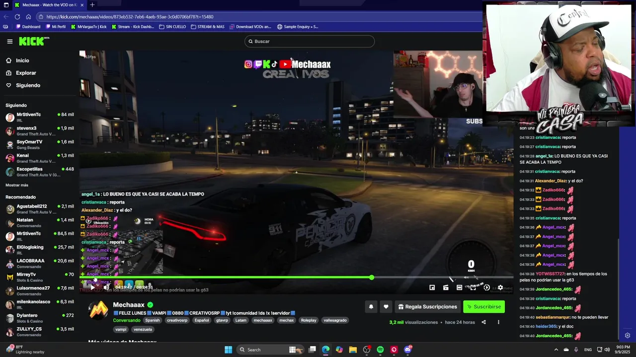Open LACOBRAAA recommended channel
This screenshot has width=636, height=357.
[x=40, y=263]
